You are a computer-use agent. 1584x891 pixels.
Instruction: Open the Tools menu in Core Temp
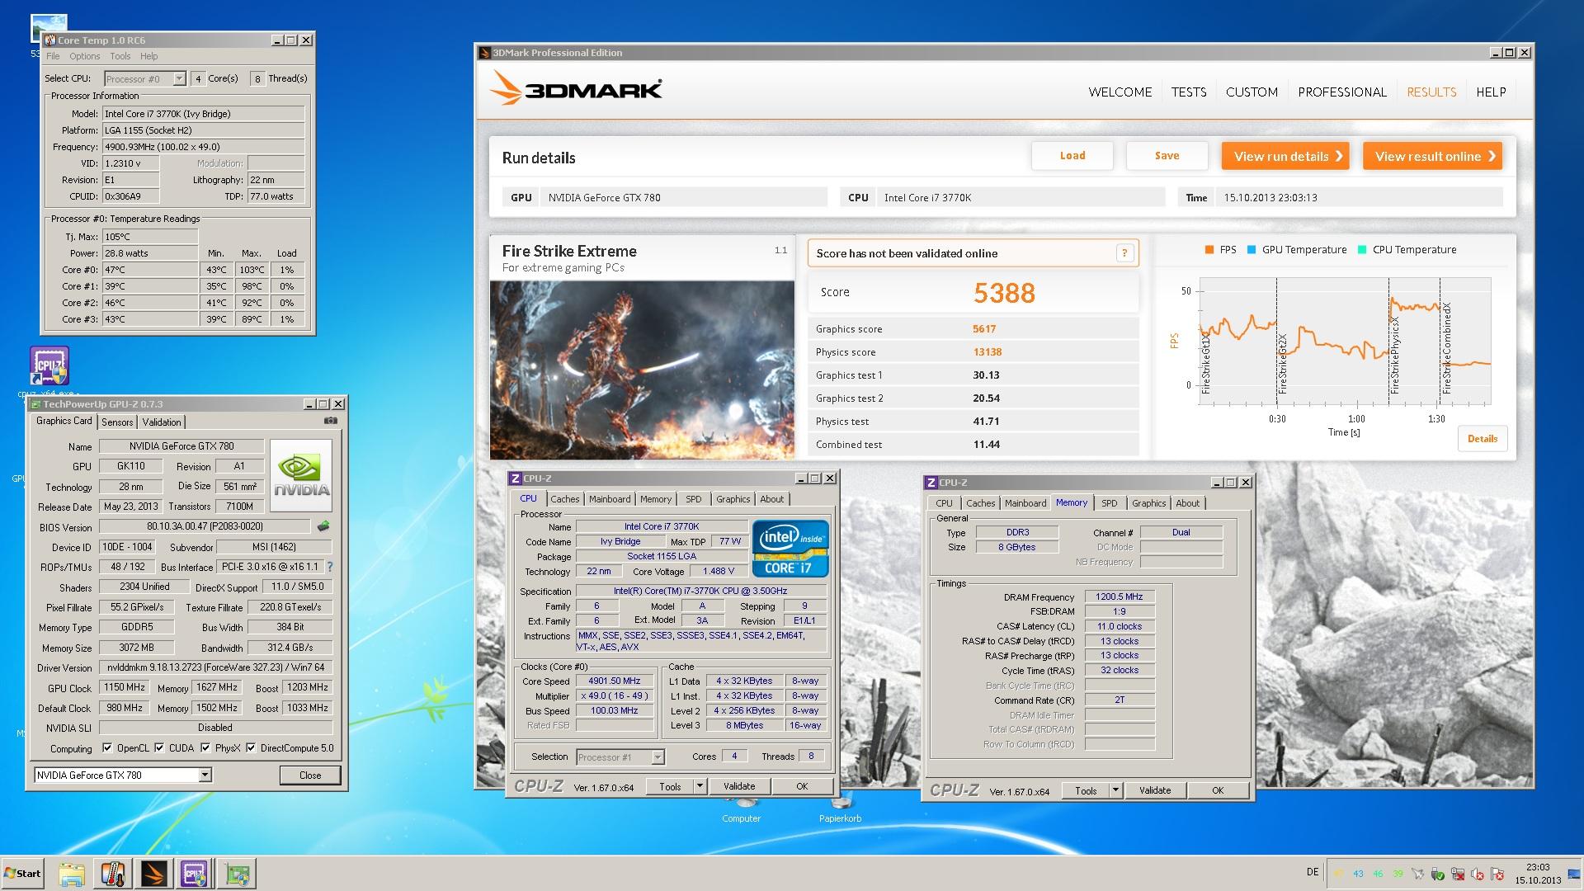point(120,56)
